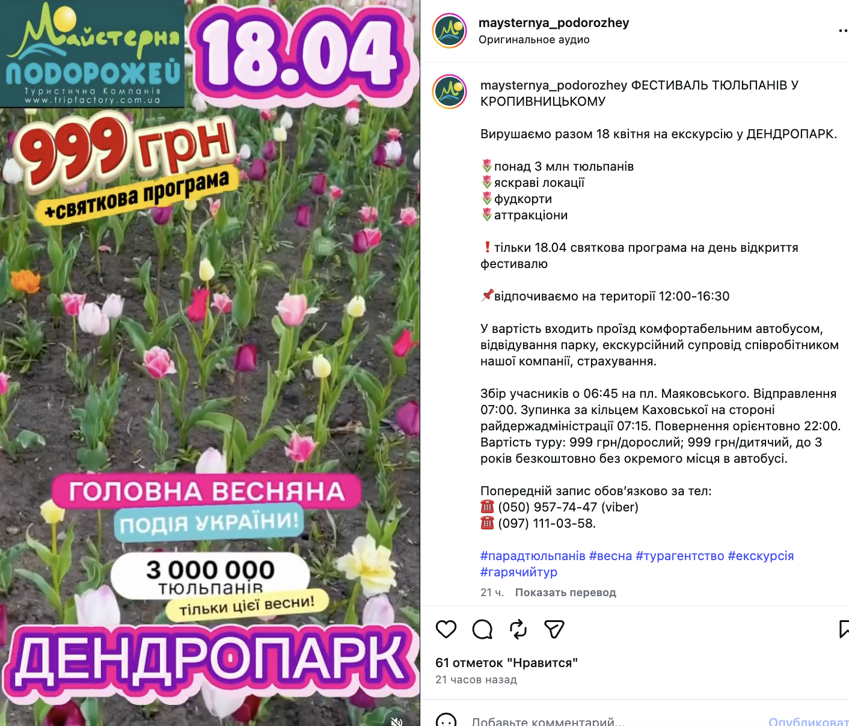Open the emoji picker in comment field
The image size is (849, 726).
(x=446, y=721)
